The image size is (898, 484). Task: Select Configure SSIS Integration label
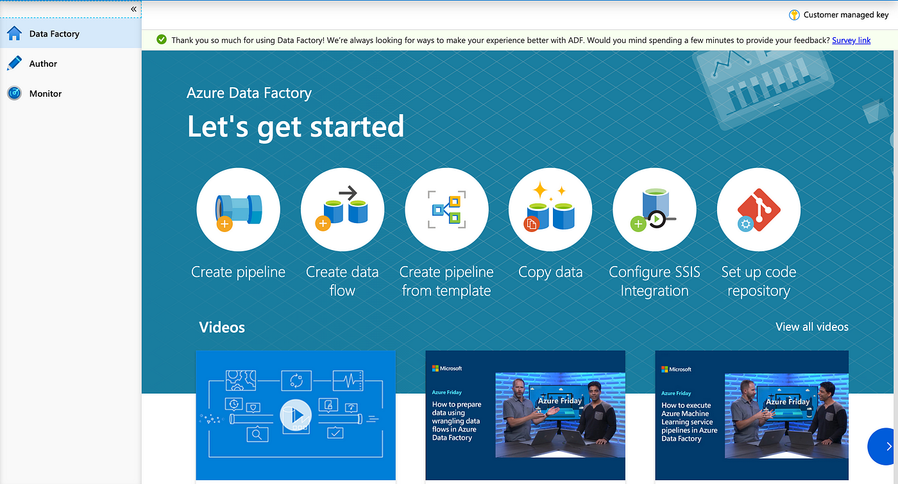click(x=654, y=281)
